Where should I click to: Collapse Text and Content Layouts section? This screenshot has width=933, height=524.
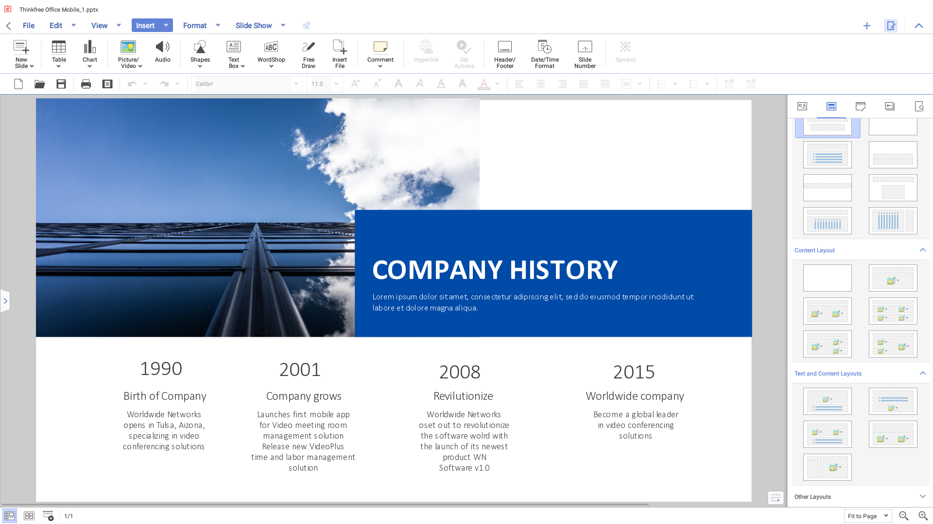[x=923, y=373]
